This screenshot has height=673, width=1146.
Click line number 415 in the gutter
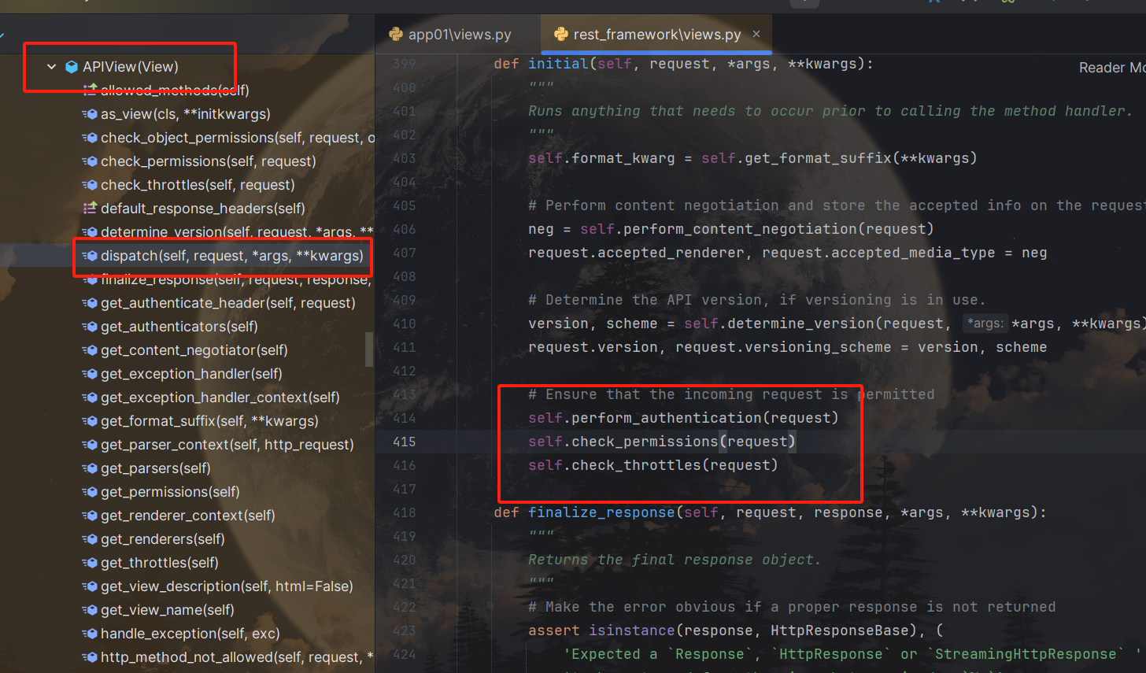(404, 442)
